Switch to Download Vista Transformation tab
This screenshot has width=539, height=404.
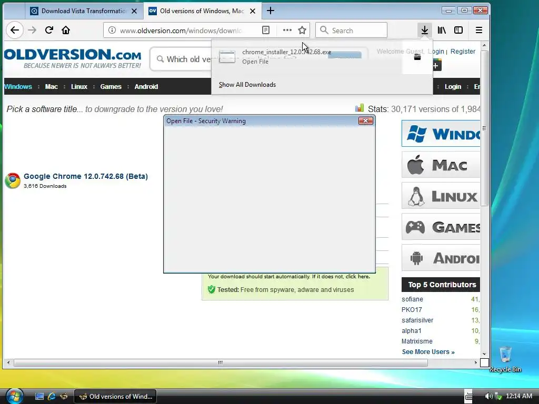(x=84, y=11)
